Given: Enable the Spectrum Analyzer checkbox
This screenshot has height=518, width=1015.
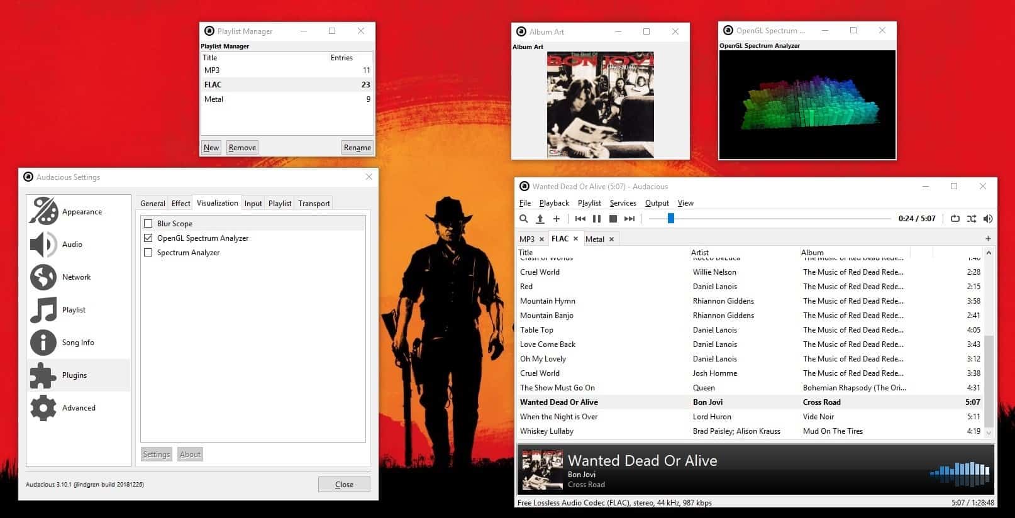Looking at the screenshot, I should point(148,253).
